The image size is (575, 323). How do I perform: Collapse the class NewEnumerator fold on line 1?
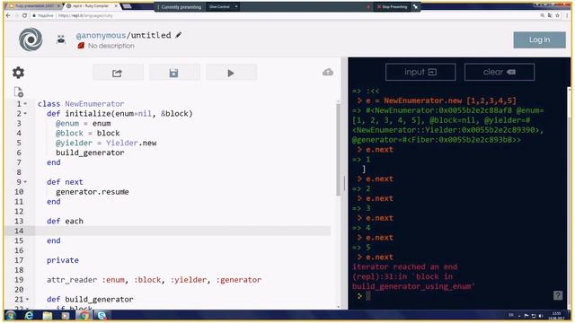tap(25, 104)
